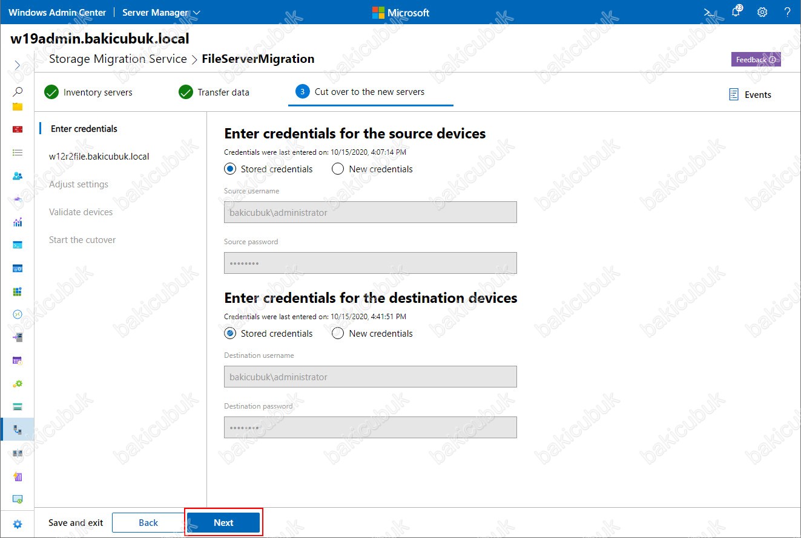Open the Files tool (folder icon)
This screenshot has width=801, height=538.
point(18,106)
